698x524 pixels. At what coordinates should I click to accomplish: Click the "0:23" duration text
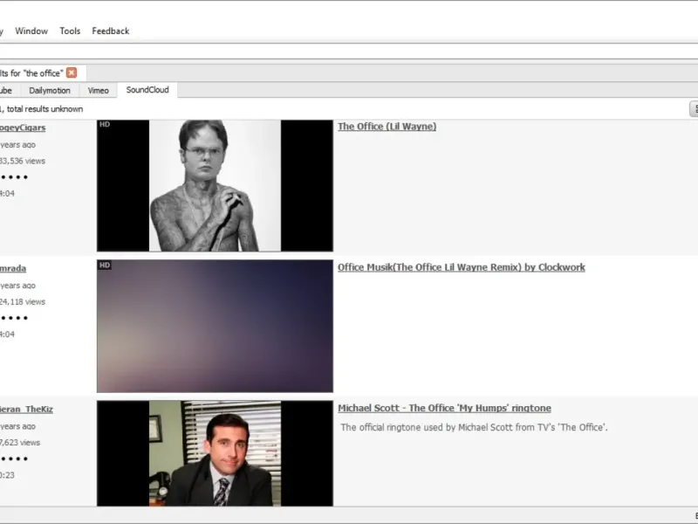tap(7, 475)
